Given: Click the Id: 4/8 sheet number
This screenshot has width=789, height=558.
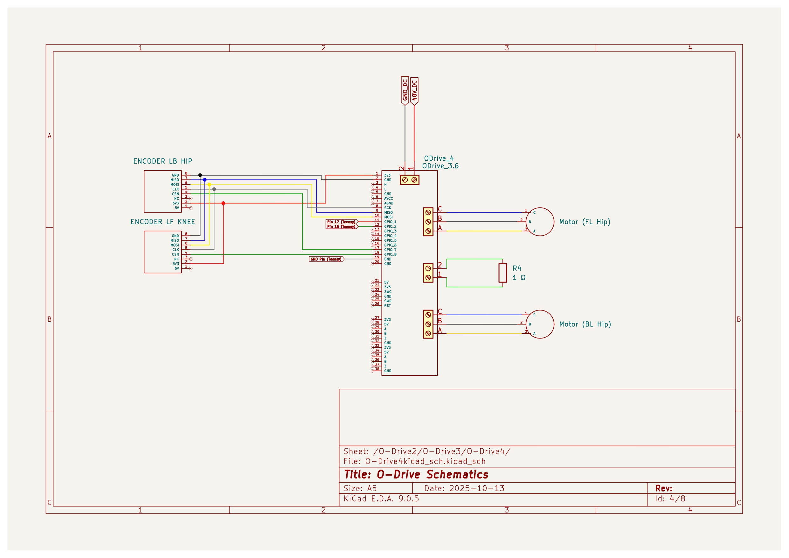Looking at the screenshot, I should point(670,499).
